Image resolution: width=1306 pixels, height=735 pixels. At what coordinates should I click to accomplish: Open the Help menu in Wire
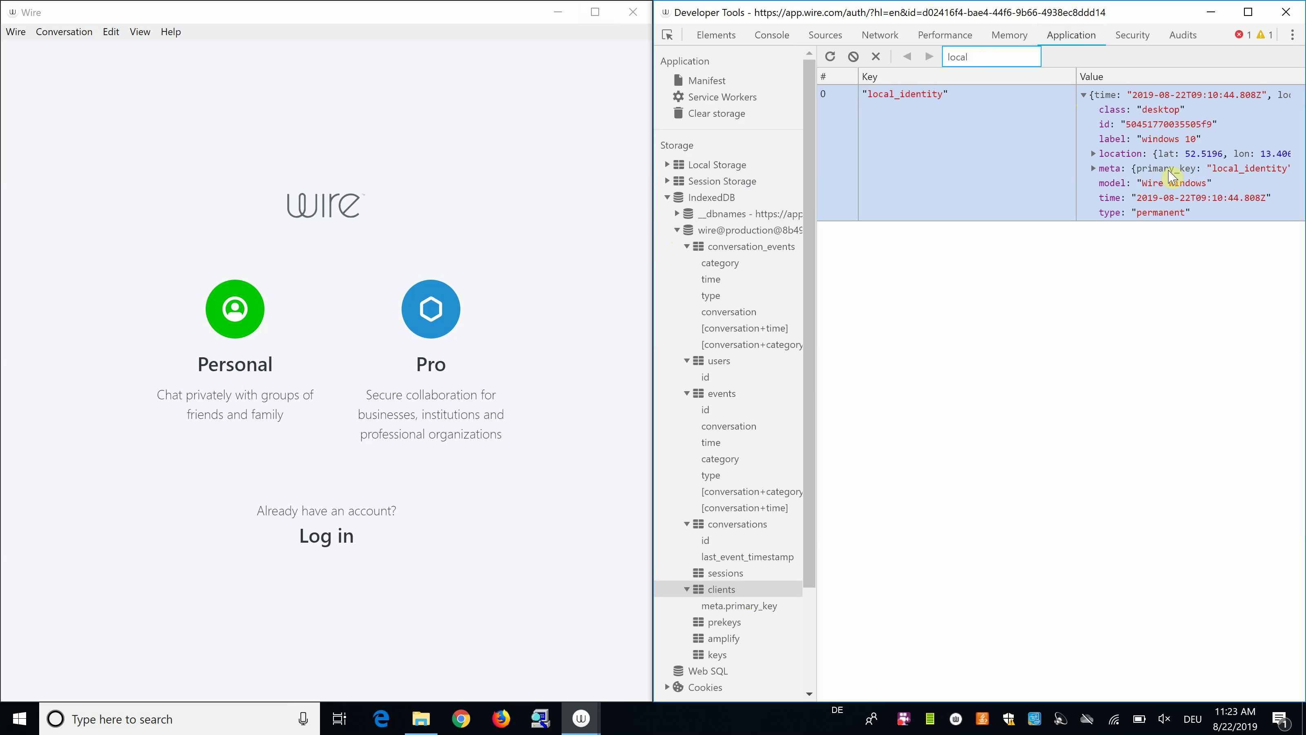click(170, 32)
